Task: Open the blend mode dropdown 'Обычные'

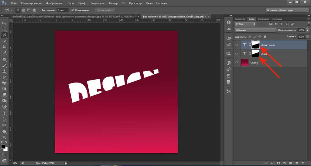Action: (255, 31)
